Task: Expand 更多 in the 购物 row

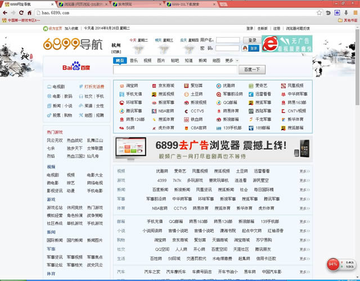Action: [x=305, y=240]
